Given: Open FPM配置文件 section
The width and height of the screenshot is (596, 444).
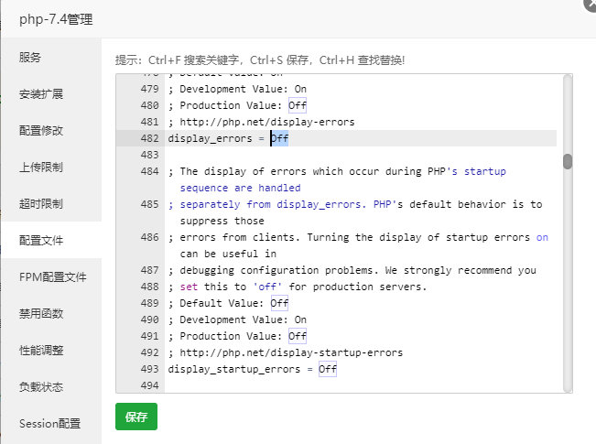Looking at the screenshot, I should point(53,276).
